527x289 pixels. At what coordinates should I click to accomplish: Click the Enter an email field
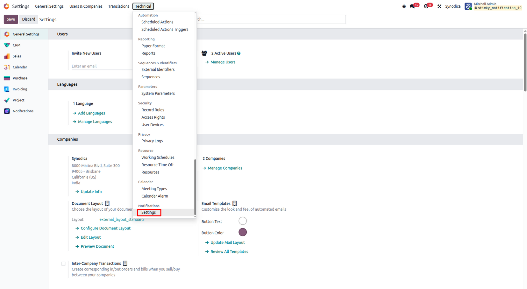(102, 66)
